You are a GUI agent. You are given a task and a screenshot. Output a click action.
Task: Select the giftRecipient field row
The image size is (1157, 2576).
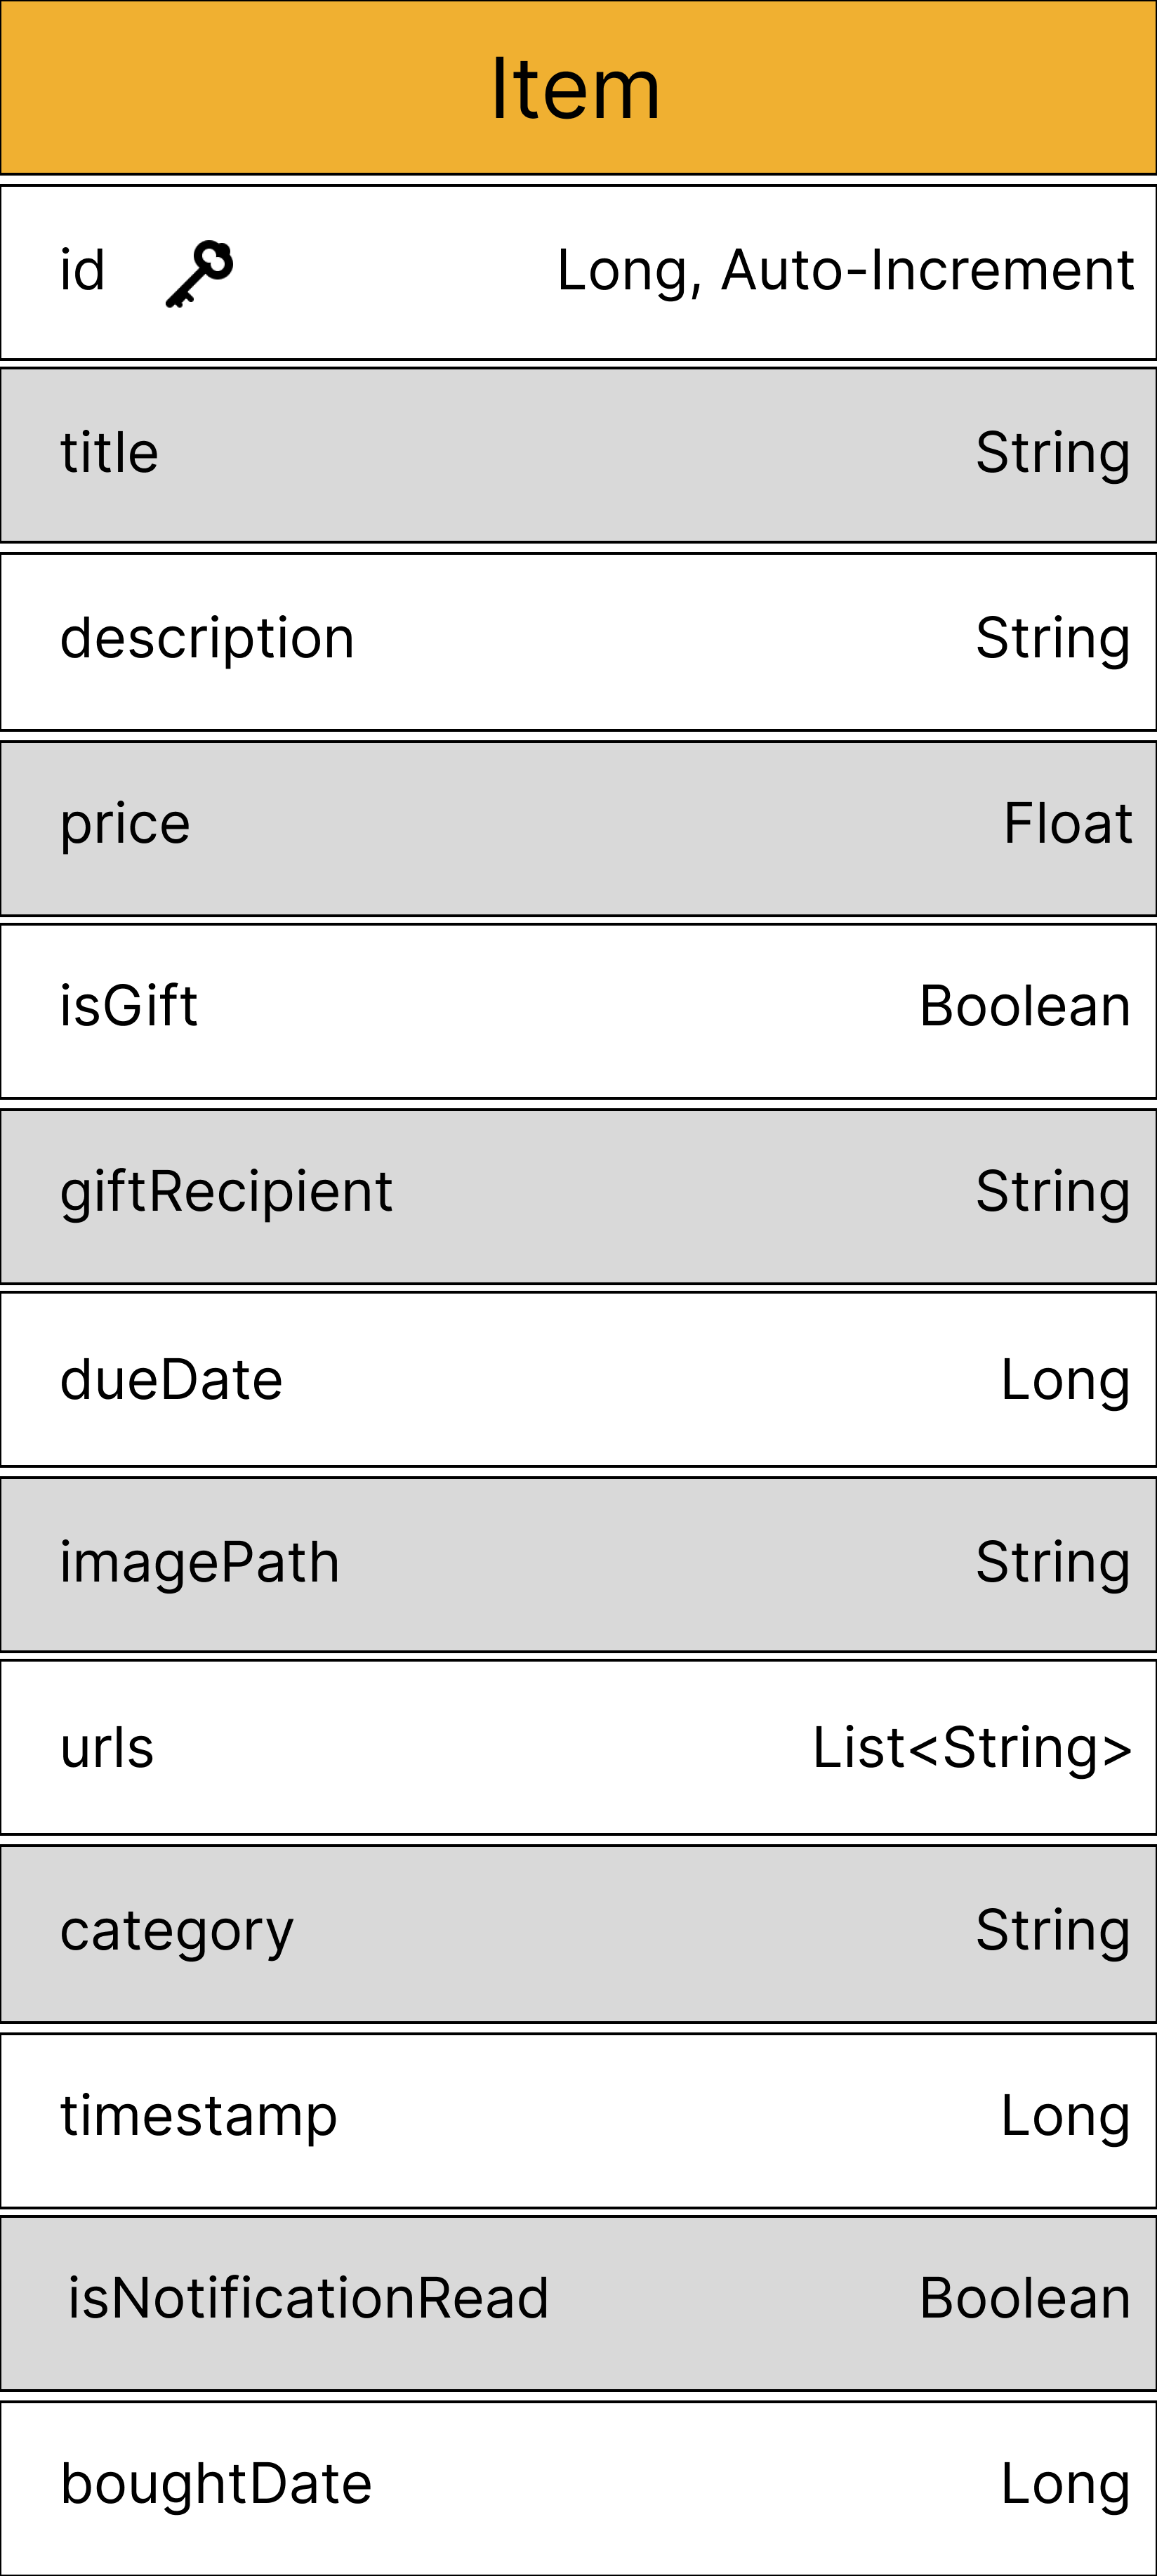[578, 1195]
